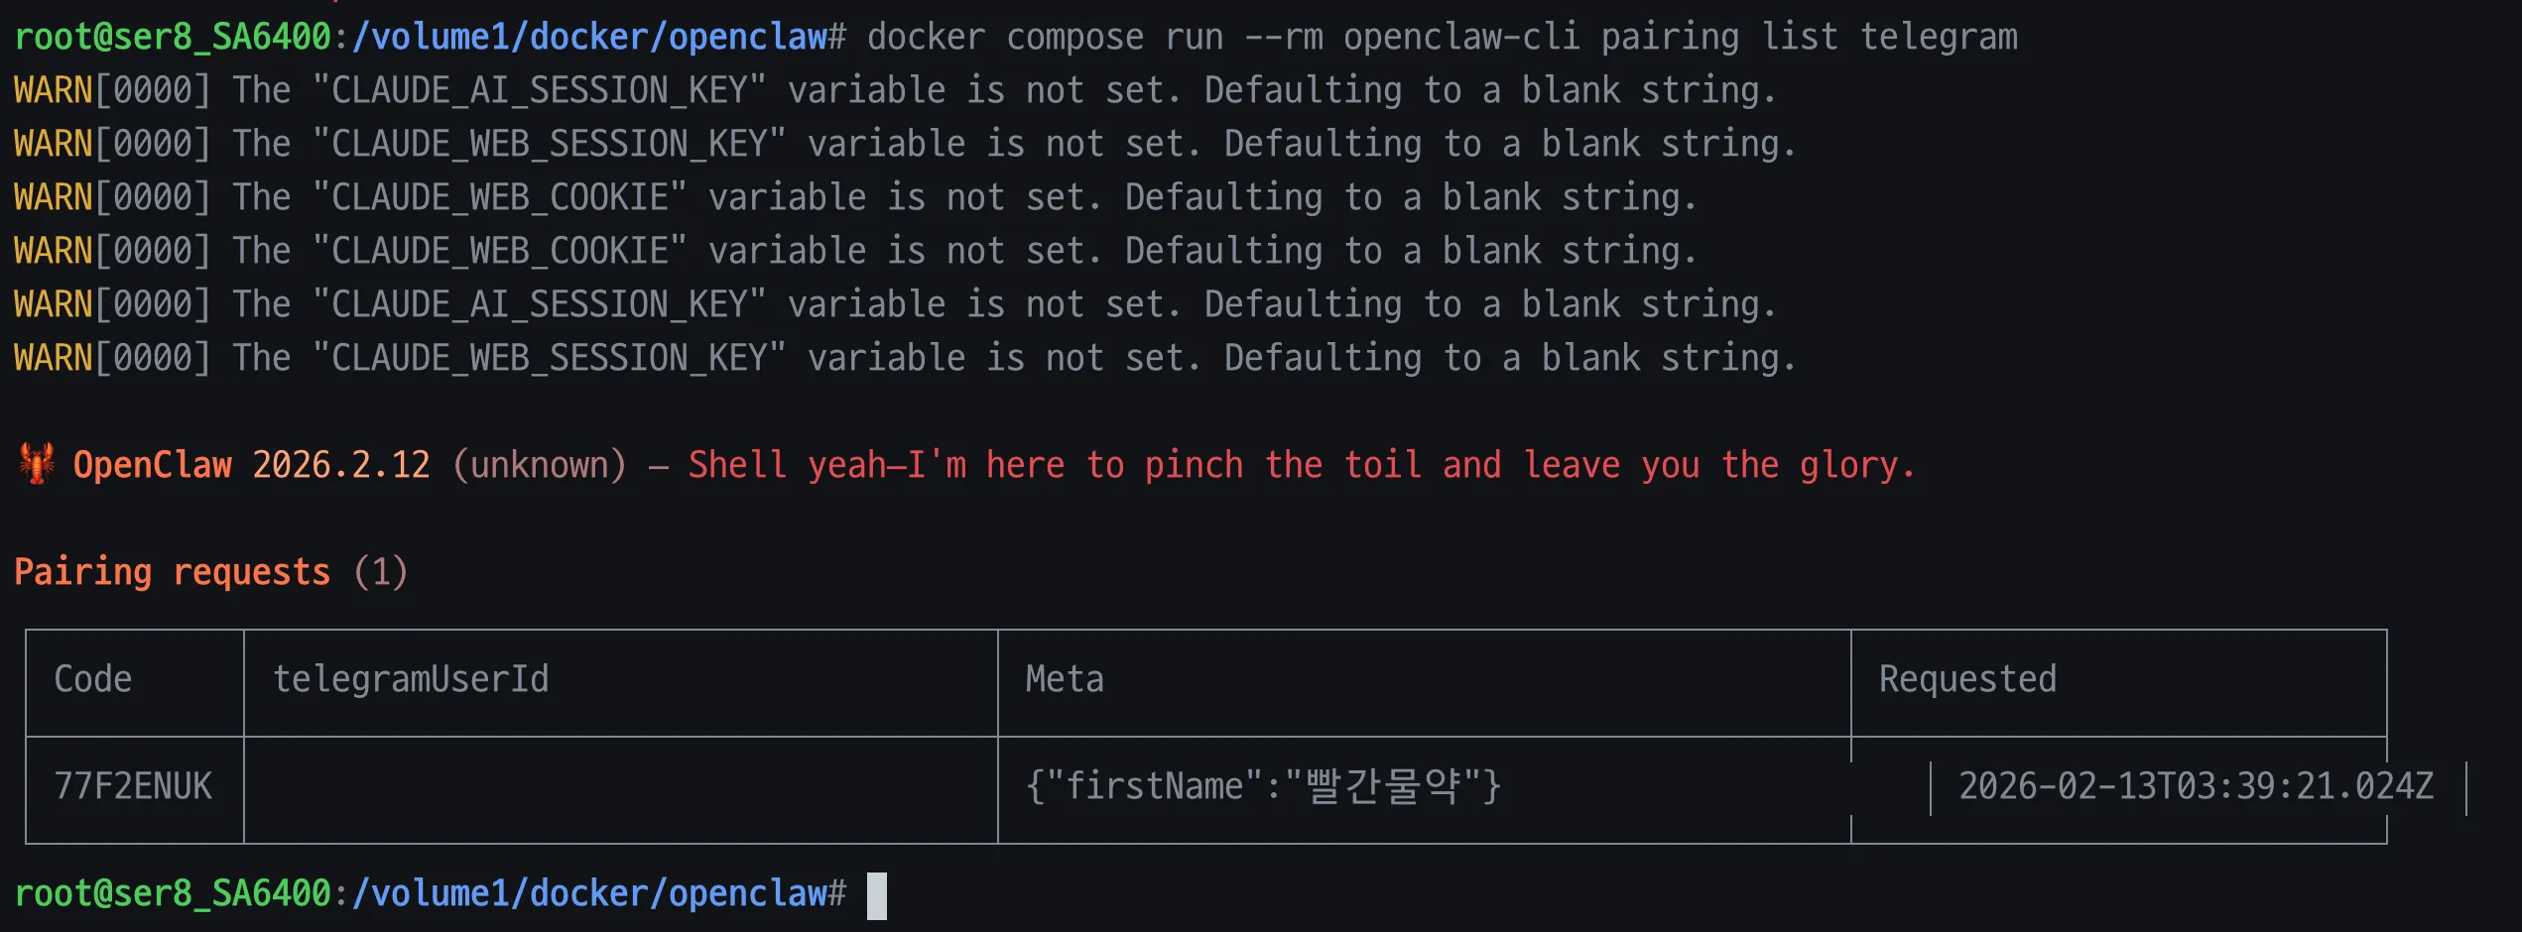
Task: Click the Meta column header
Action: pos(1065,679)
